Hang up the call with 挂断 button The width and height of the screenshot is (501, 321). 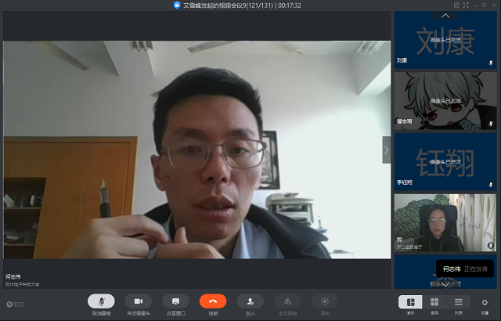click(213, 301)
